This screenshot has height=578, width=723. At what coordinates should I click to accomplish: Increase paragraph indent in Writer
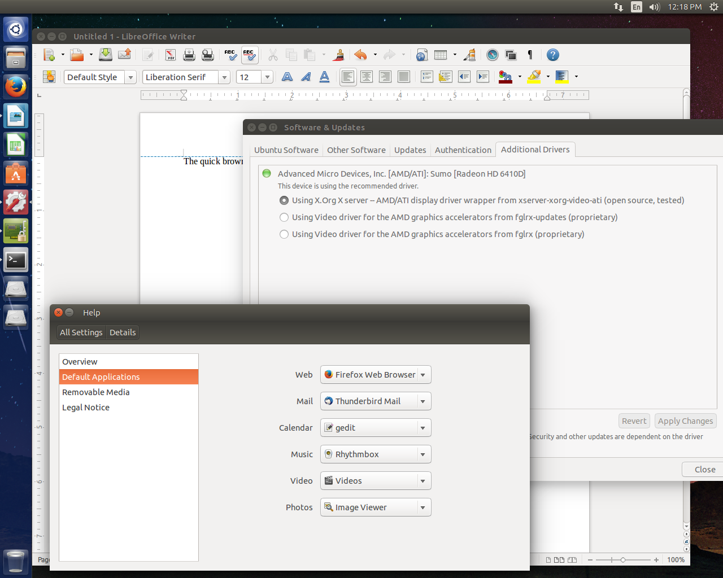[x=483, y=77]
